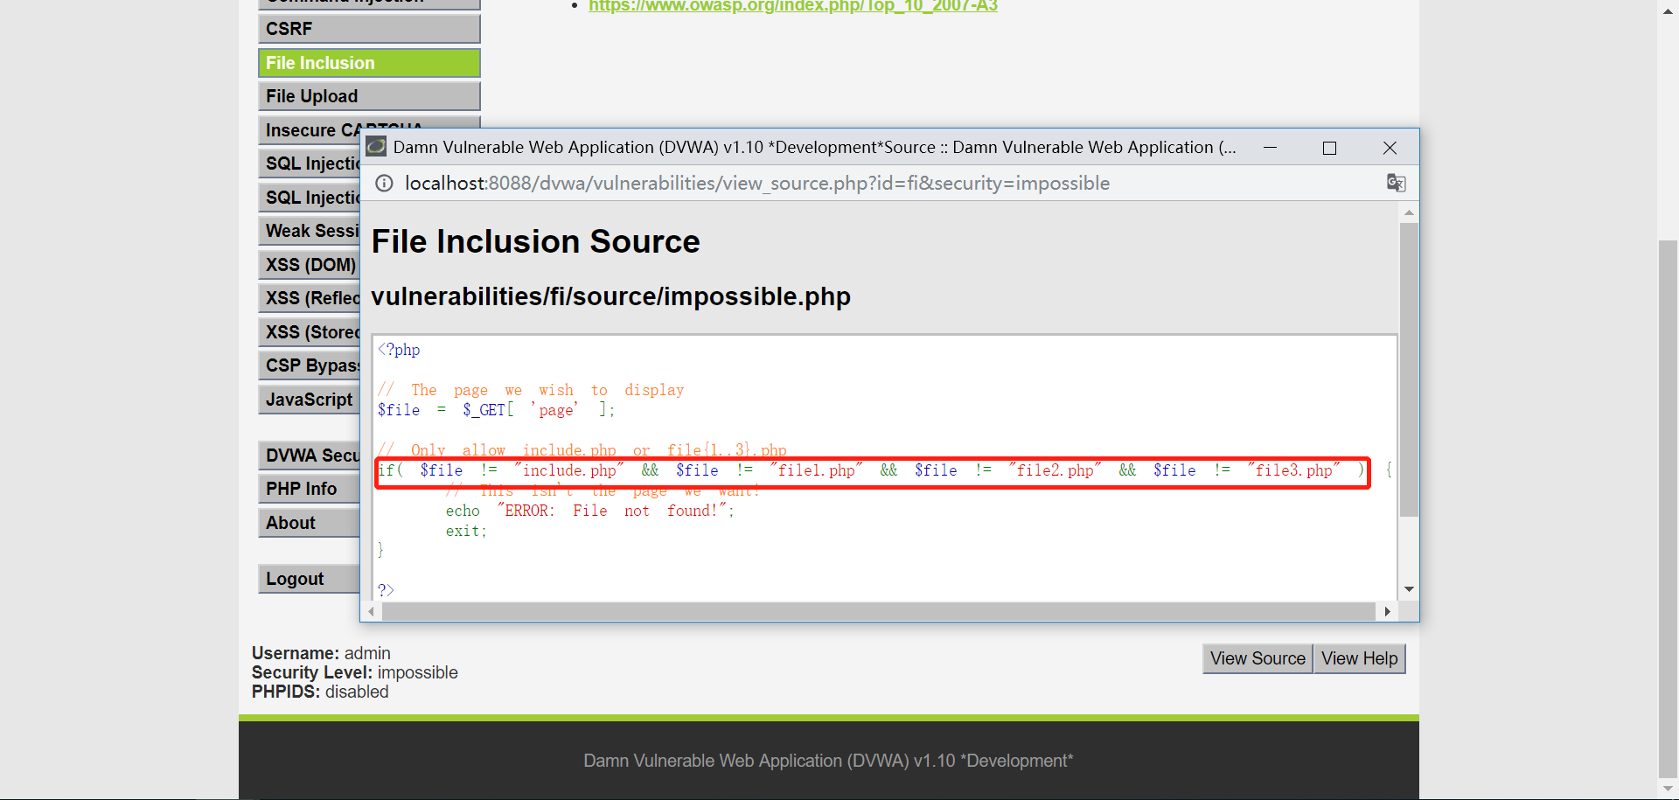Click the DVWA favicon in popup title bar

coord(376,146)
